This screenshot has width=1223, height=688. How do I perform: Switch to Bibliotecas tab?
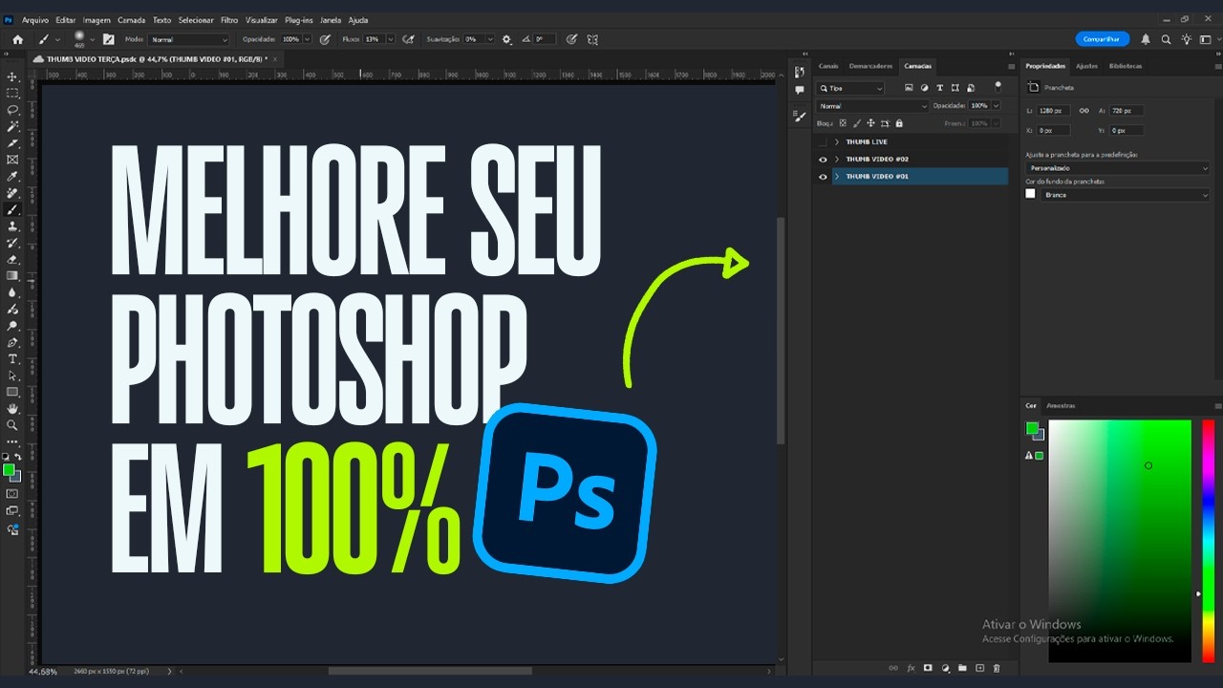1126,66
